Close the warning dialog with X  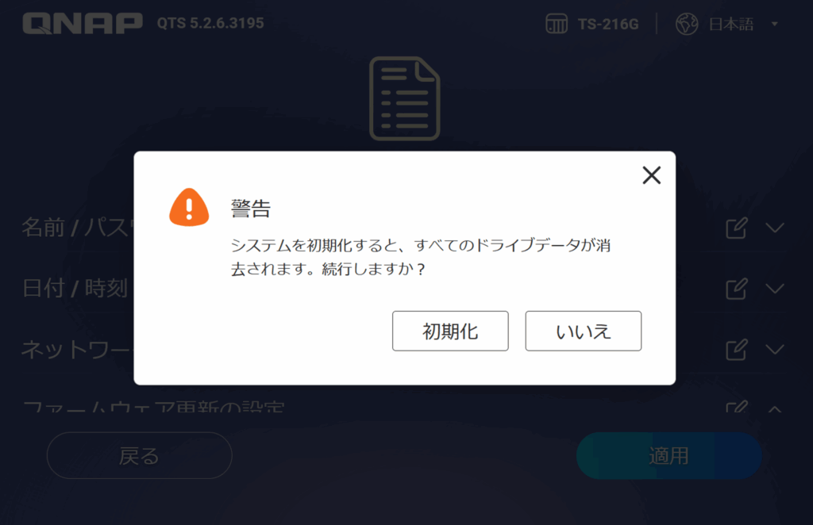coord(651,175)
